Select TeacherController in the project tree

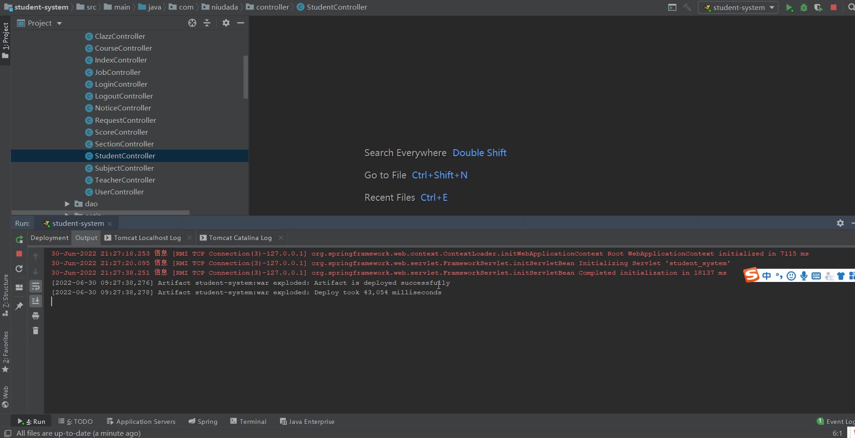tap(125, 180)
